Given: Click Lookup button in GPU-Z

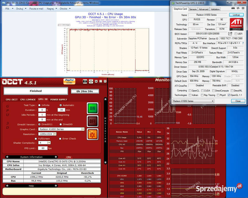Looking at the screenshot, I should (236, 15).
